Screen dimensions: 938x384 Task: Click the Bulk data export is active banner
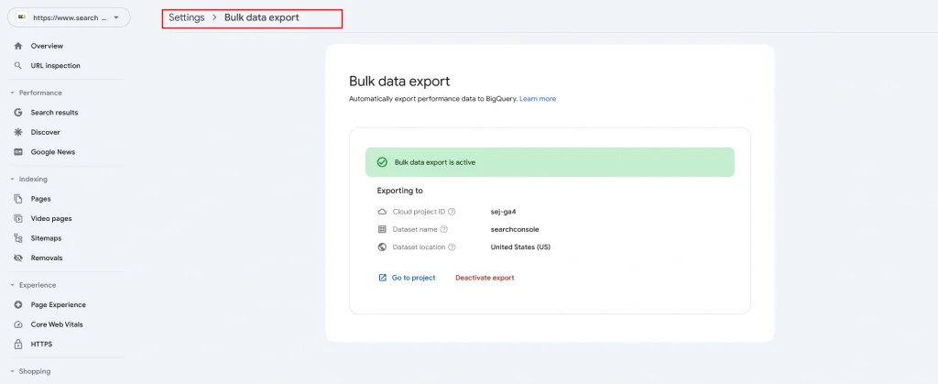tap(550, 162)
